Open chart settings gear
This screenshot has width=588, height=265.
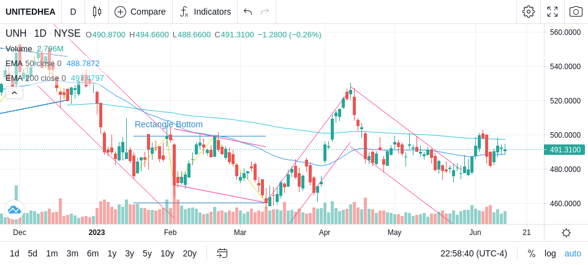pos(529,12)
